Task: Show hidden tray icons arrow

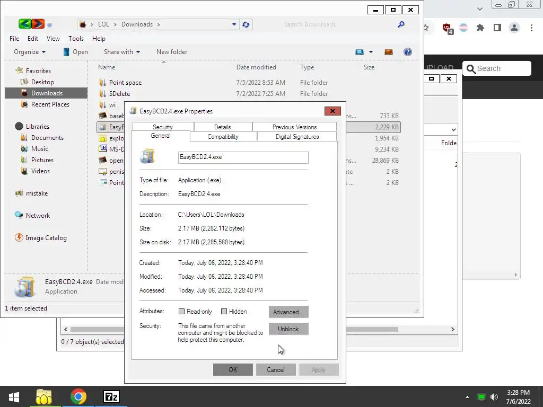Action: tap(468, 397)
